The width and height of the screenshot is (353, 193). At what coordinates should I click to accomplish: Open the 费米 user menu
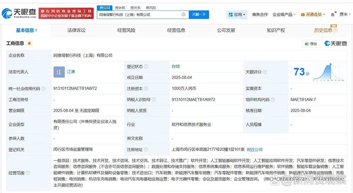[x=345, y=15]
